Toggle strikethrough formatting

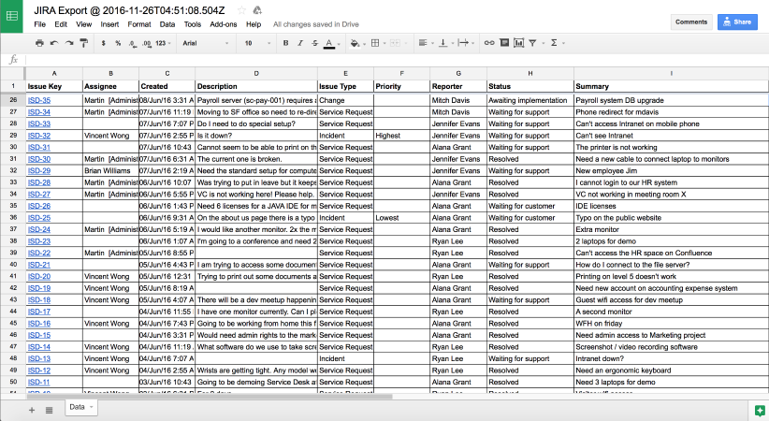tap(315, 43)
